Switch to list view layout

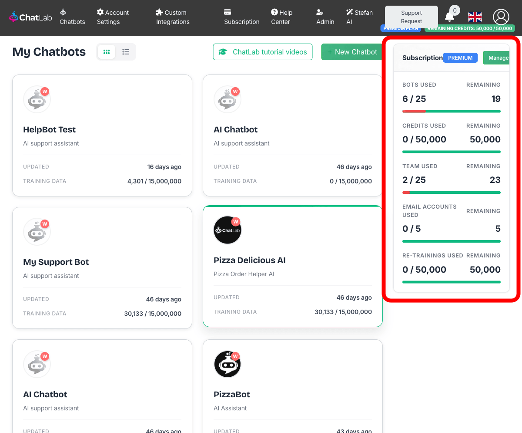126,52
